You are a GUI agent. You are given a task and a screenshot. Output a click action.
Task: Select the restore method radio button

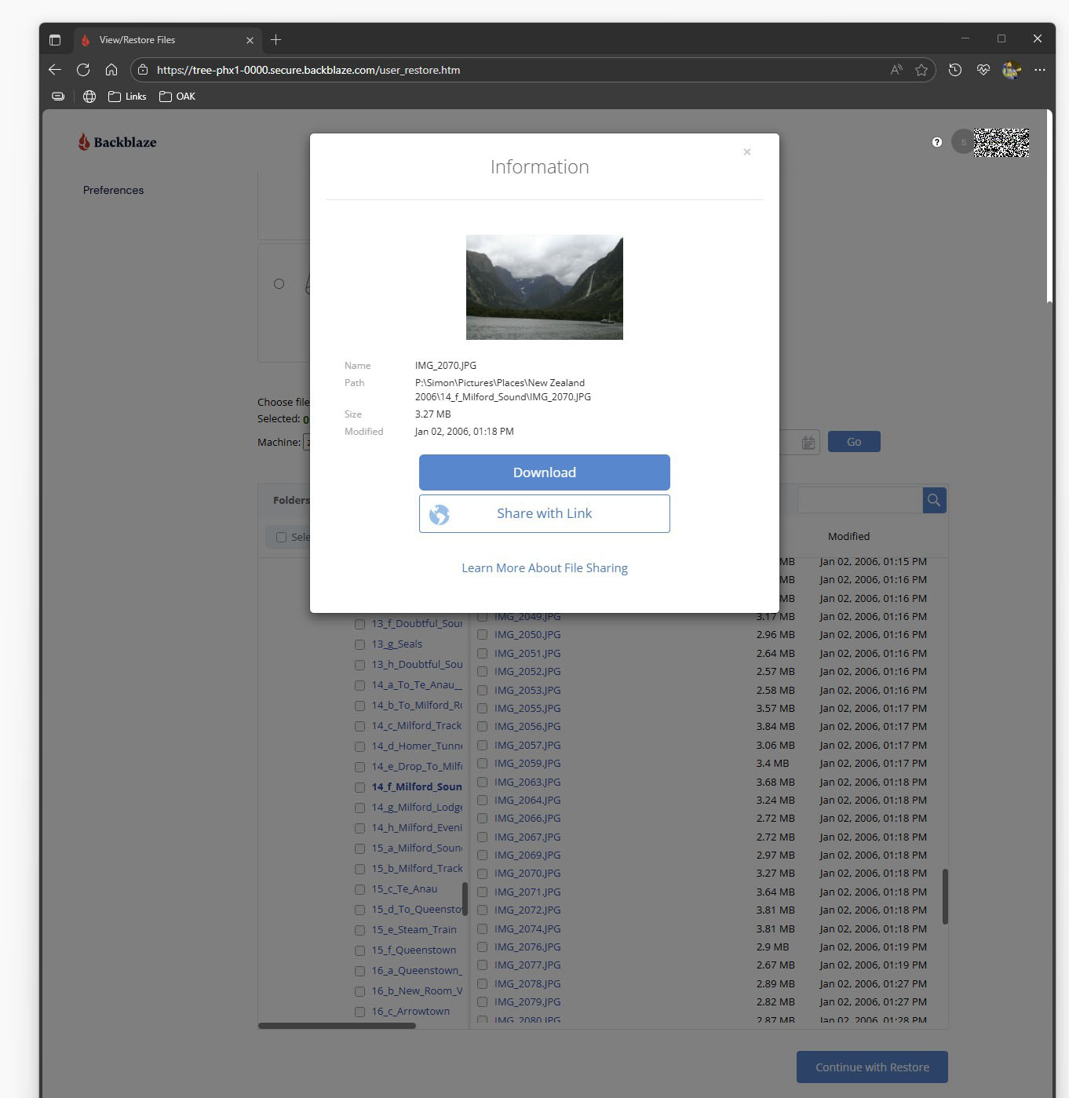click(x=279, y=283)
